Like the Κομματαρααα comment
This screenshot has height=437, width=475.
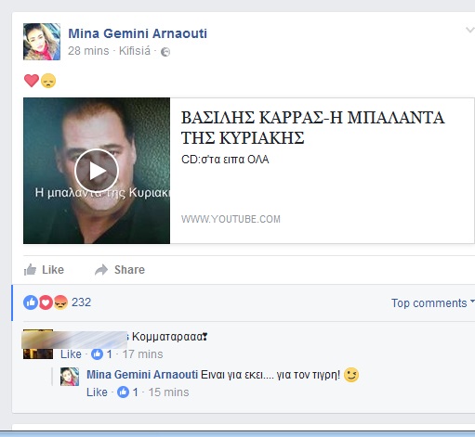71,354
